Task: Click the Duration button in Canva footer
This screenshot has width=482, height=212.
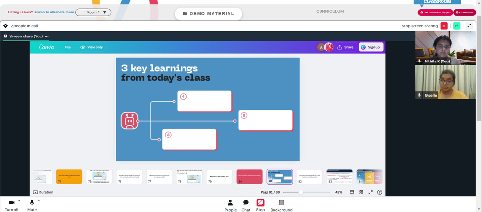Action: pyautogui.click(x=43, y=192)
